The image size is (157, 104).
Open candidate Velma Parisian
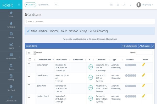[42, 65]
